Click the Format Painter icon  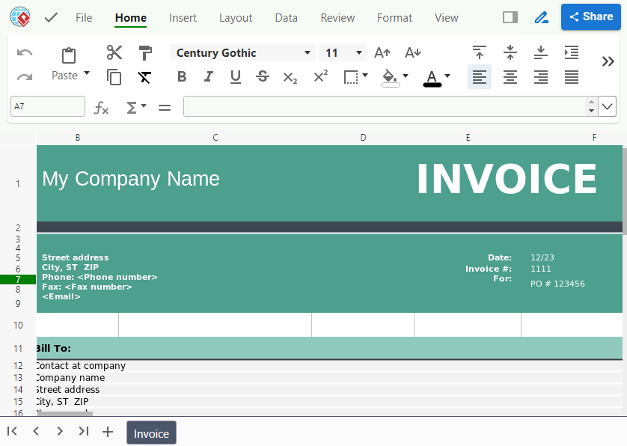145,52
